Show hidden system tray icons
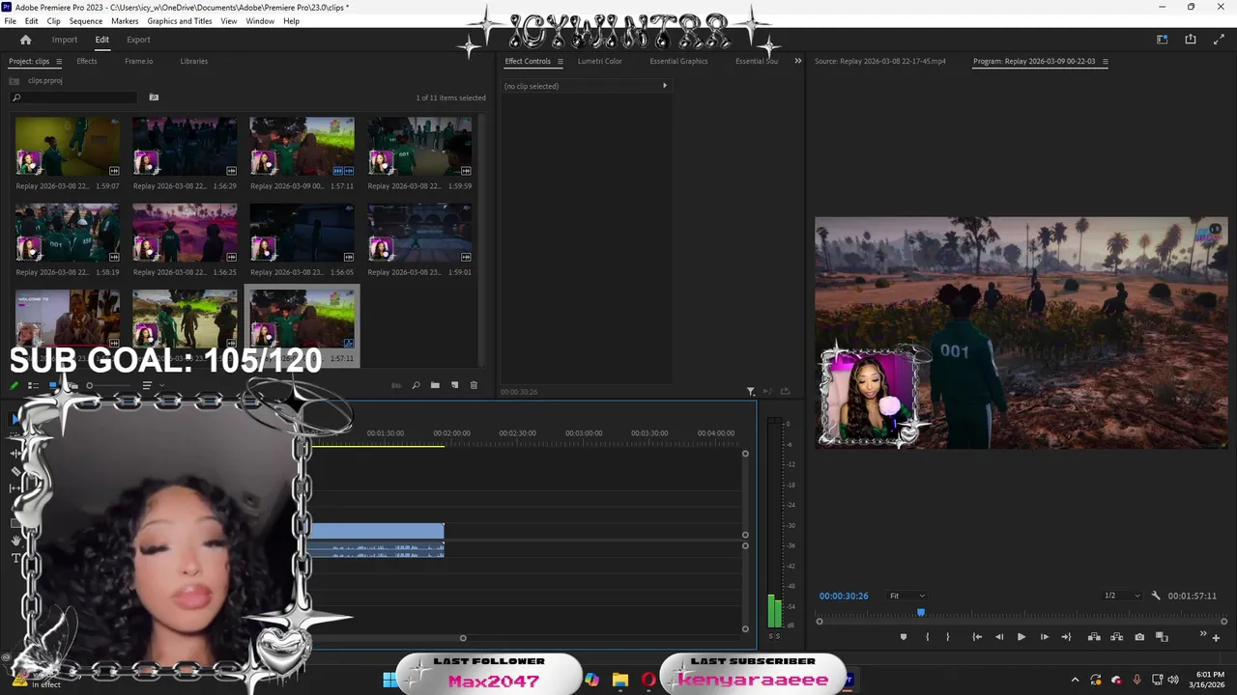 (x=1075, y=680)
